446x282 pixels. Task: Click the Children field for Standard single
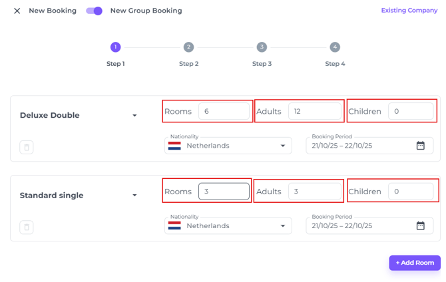click(410, 192)
